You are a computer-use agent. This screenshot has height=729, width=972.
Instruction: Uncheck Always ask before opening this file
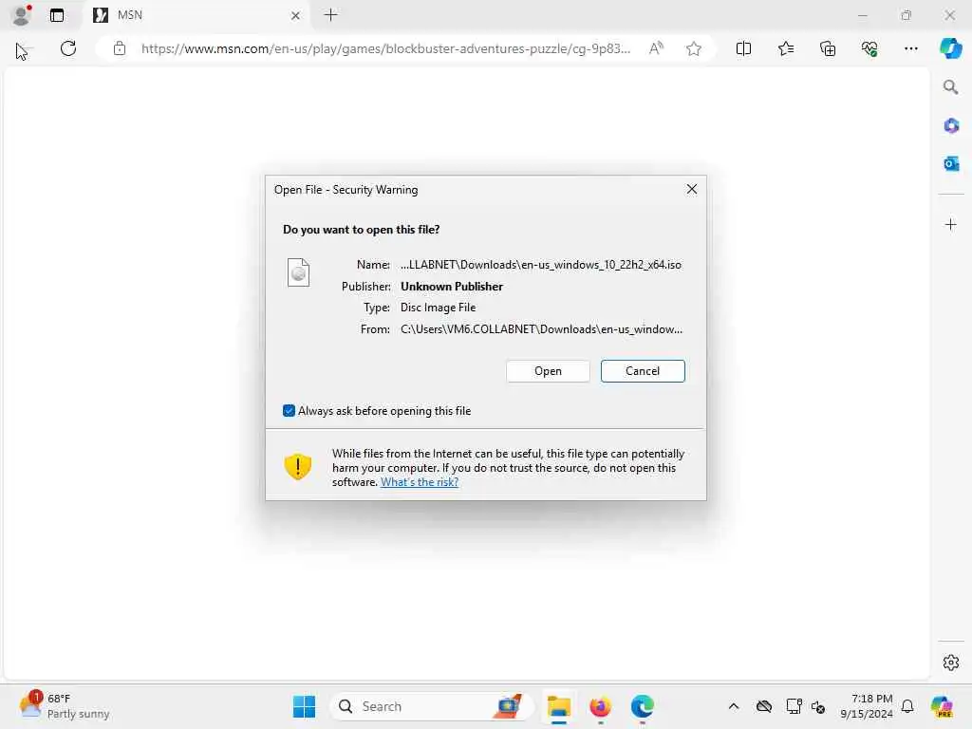289,410
